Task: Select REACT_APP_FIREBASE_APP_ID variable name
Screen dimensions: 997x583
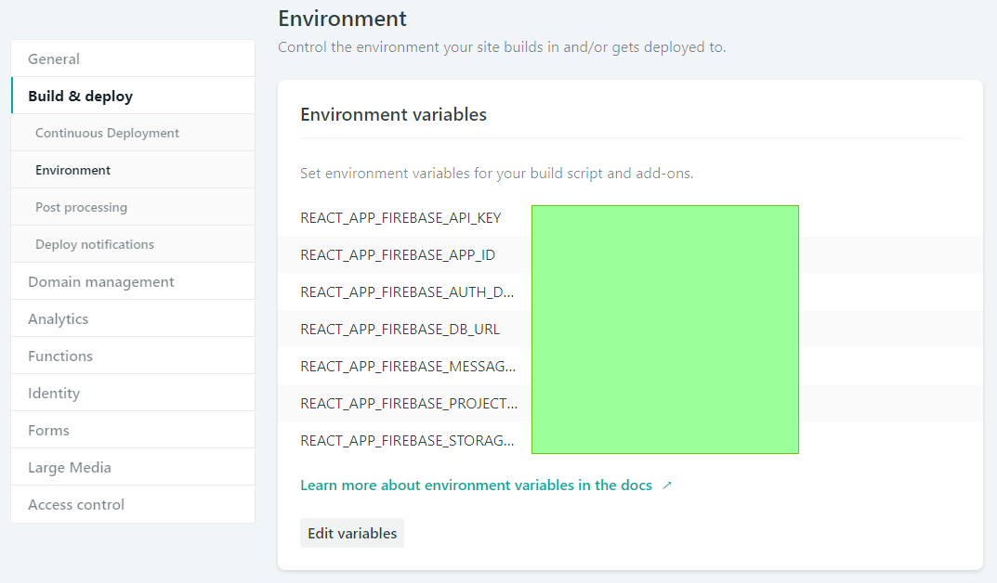Action: [x=398, y=254]
